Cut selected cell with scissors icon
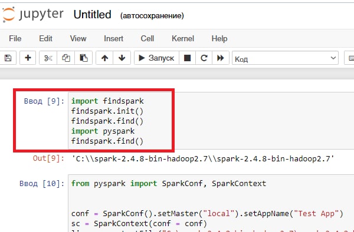354x232 pixels. [48, 58]
